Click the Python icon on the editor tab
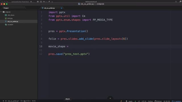The image size is (182, 102). pyautogui.click(x=42, y=8)
